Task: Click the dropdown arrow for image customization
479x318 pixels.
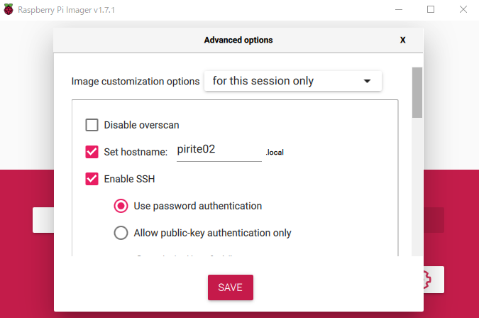Action: [x=367, y=81]
